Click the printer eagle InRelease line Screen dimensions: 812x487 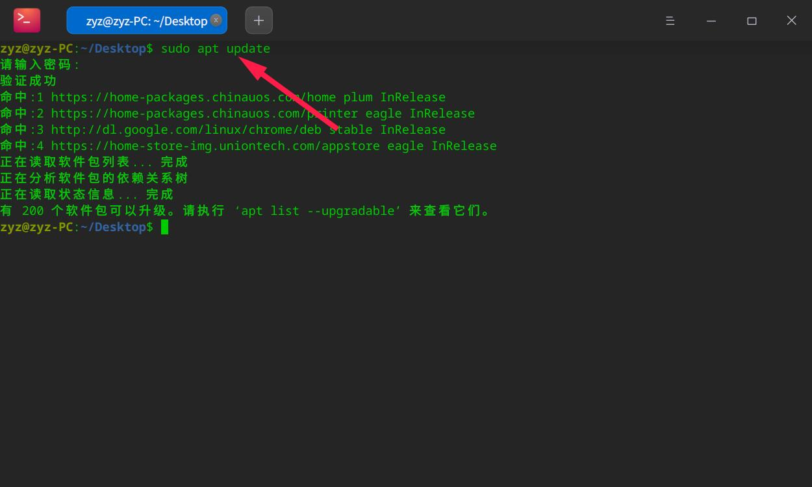[x=238, y=114]
